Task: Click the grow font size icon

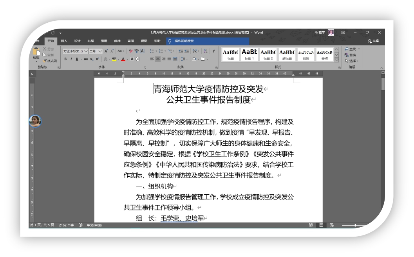Action: tap(107, 51)
